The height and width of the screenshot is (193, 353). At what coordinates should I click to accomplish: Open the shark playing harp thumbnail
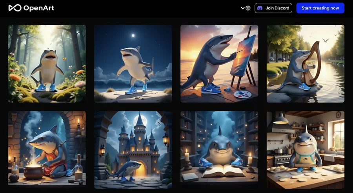[x=306, y=64]
